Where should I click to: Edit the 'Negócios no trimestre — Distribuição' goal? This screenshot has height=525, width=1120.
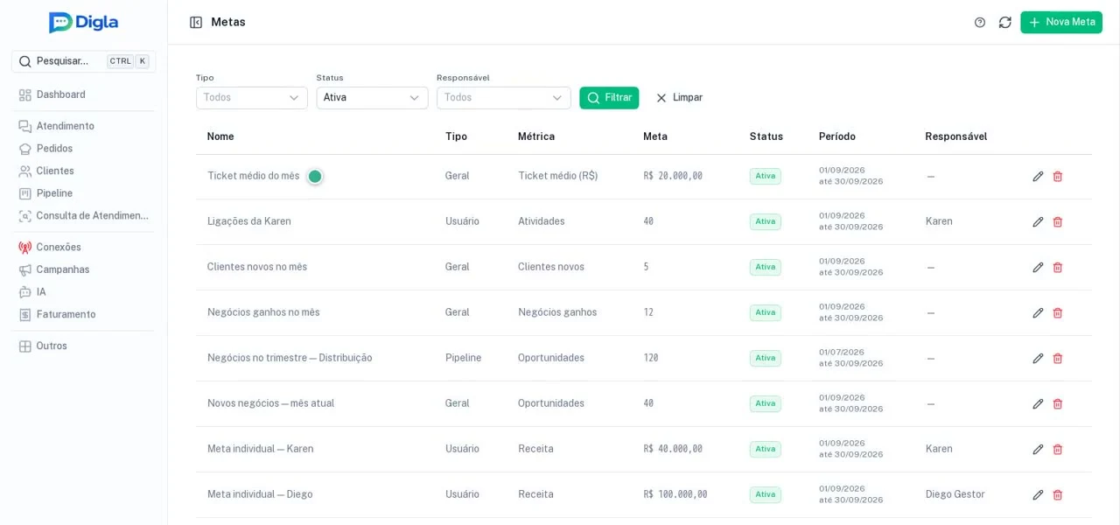[x=1038, y=359]
